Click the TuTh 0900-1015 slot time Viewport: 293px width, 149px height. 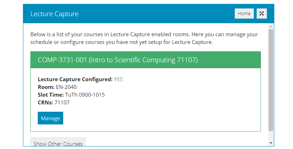85,95
